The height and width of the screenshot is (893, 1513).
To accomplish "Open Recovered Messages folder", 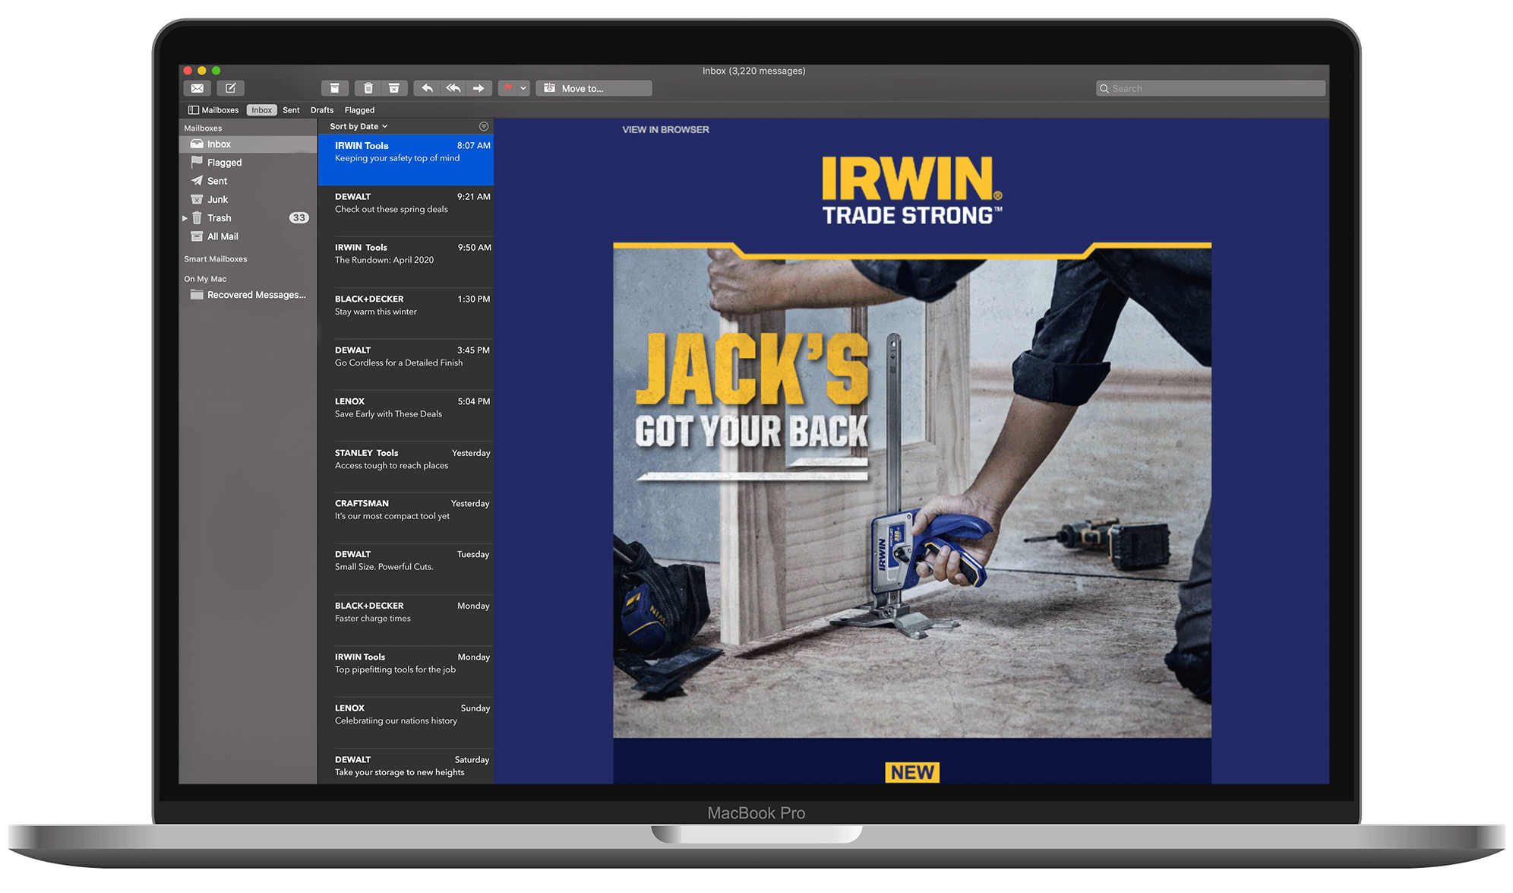I will pos(248,295).
